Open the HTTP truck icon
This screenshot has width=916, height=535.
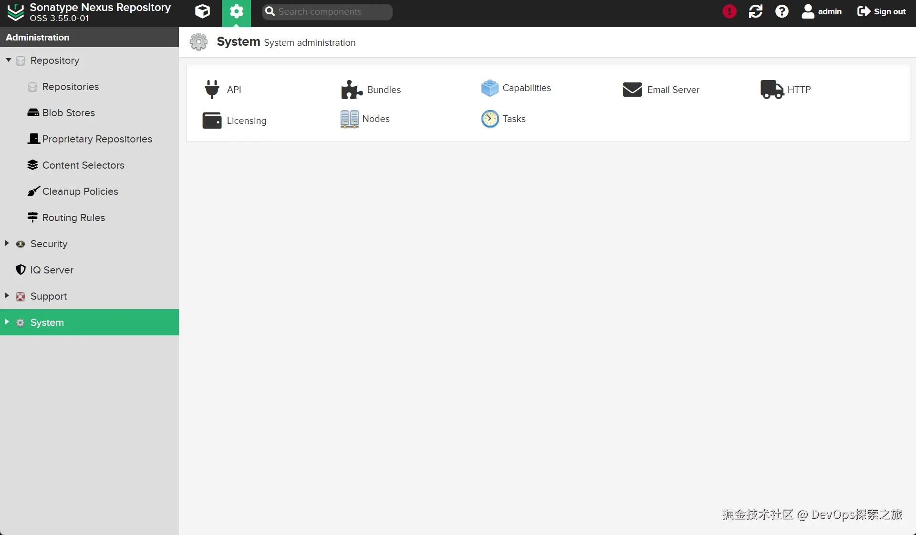tap(771, 90)
